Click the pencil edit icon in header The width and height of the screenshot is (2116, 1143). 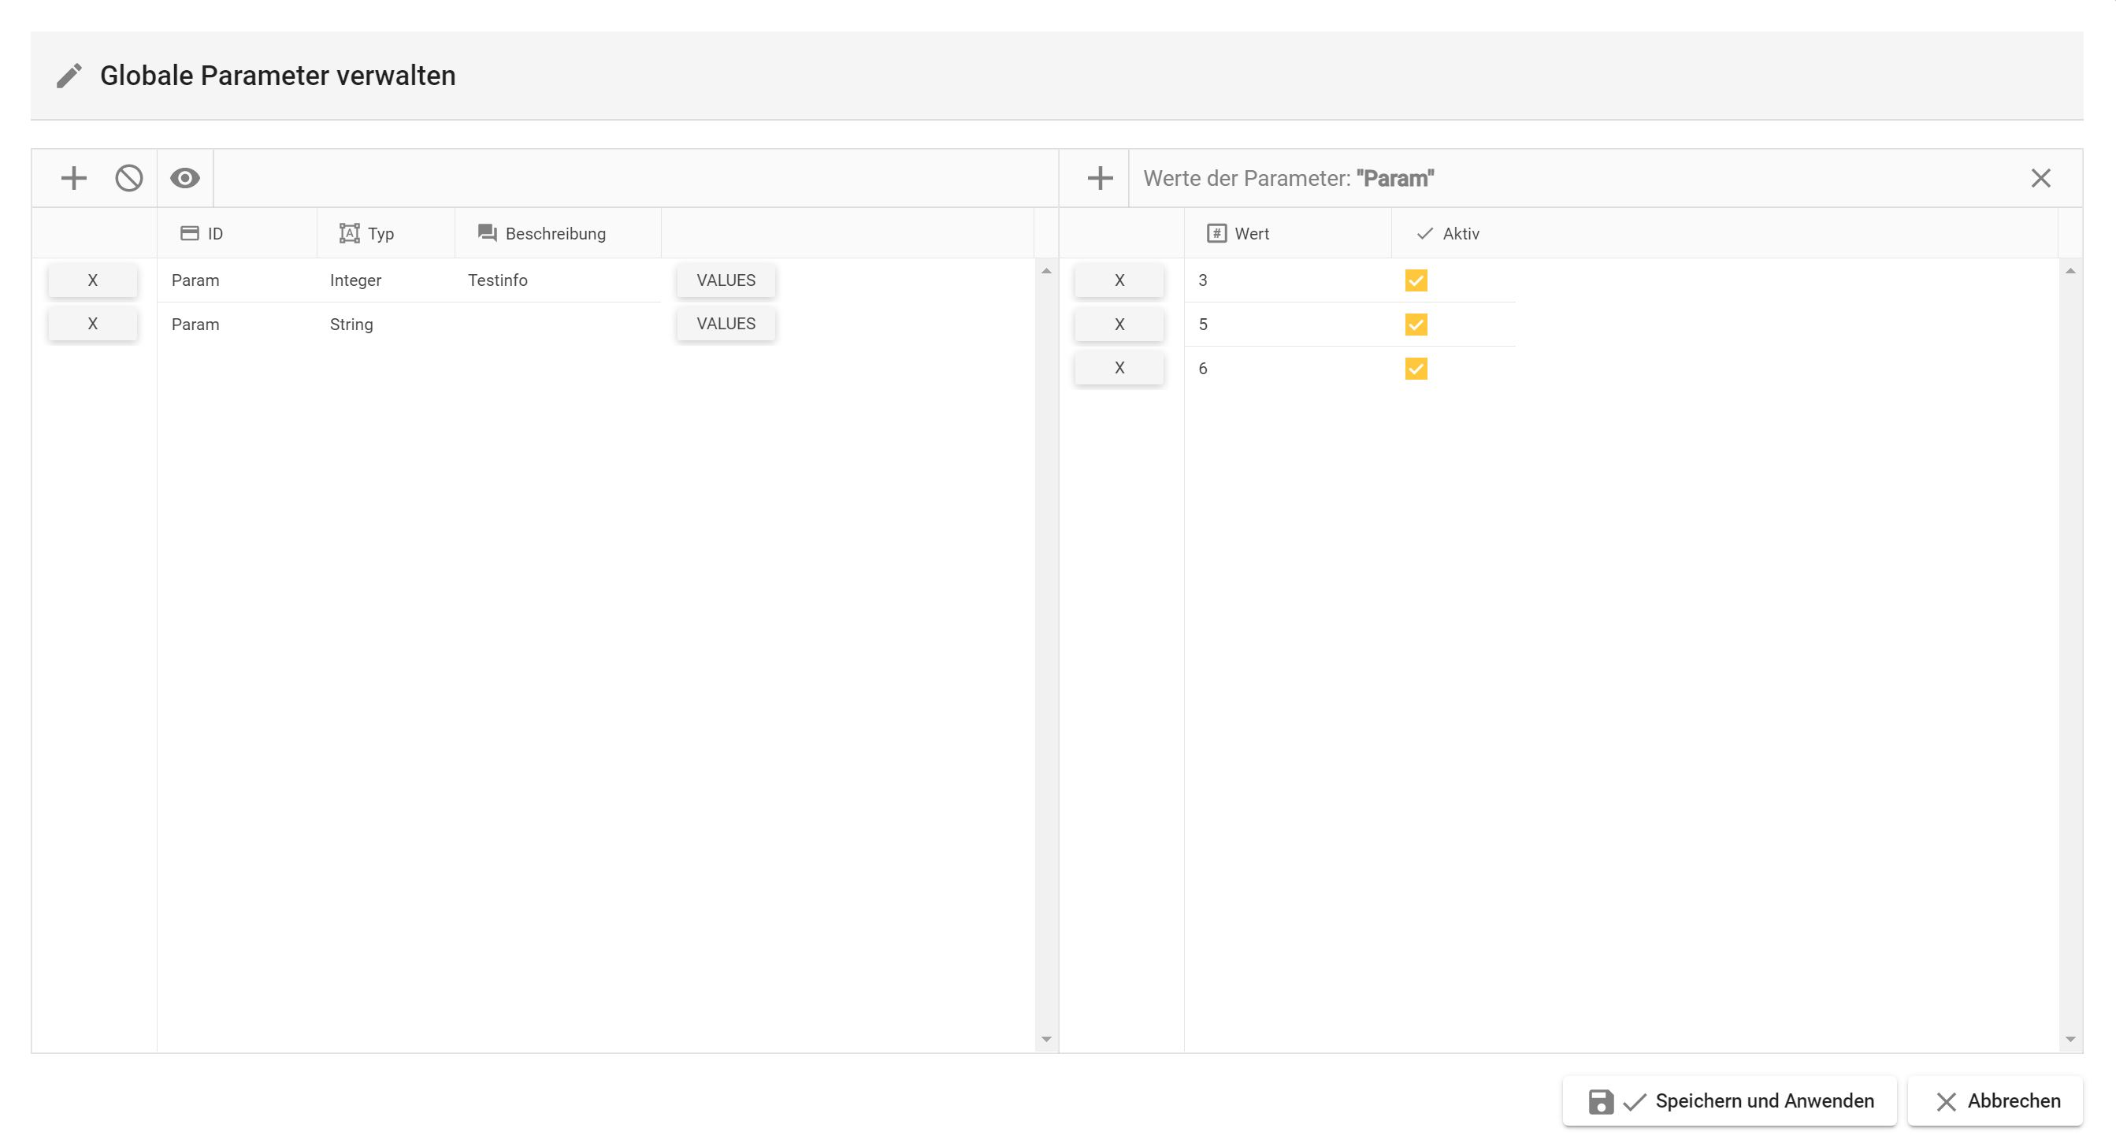(x=70, y=76)
